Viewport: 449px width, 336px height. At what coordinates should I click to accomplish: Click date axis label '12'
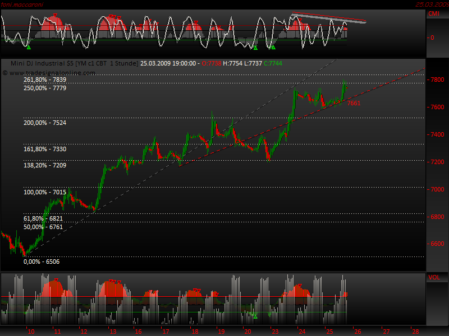(84, 332)
